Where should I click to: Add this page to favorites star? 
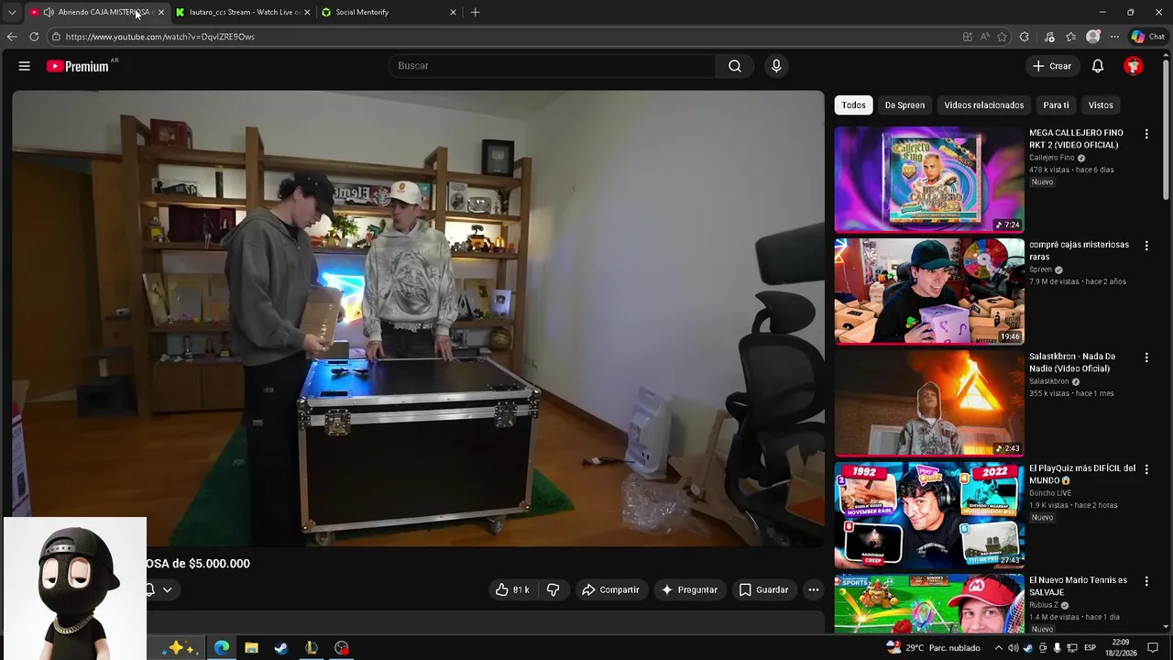click(x=1002, y=37)
